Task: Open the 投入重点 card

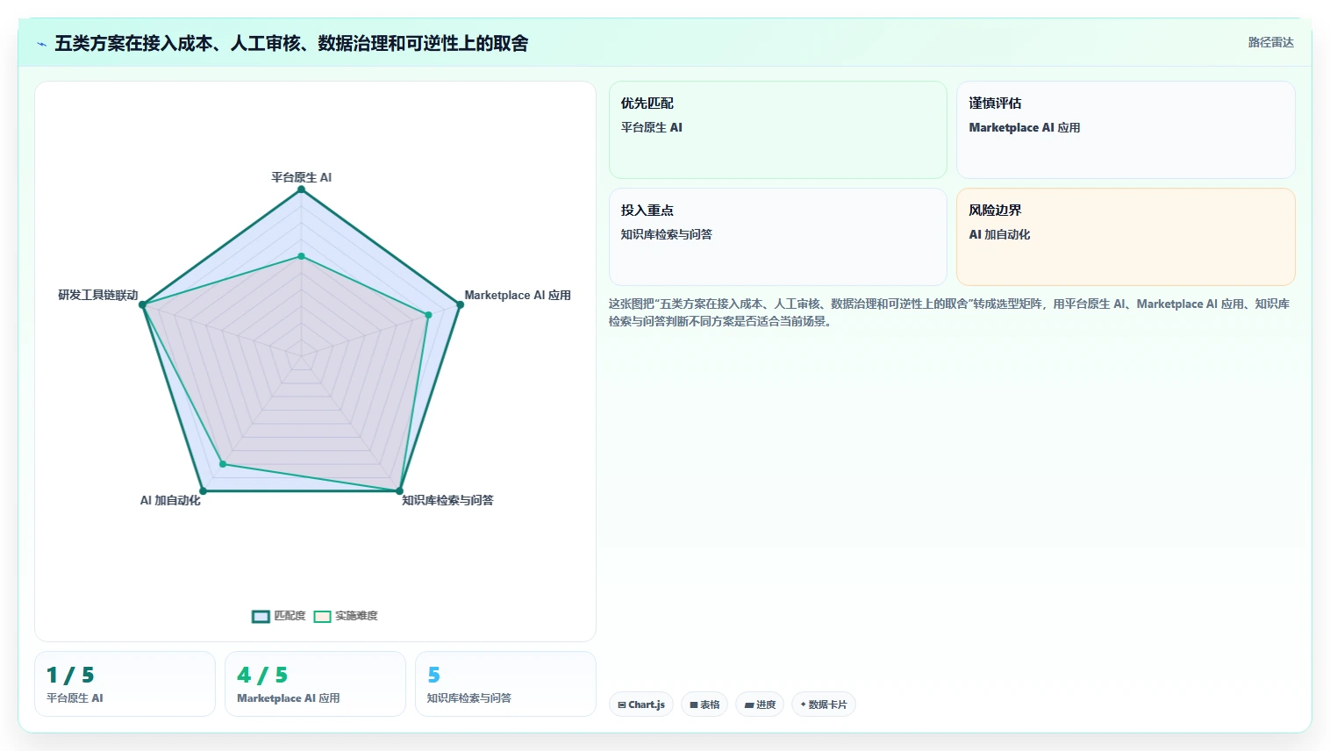Action: (778, 237)
